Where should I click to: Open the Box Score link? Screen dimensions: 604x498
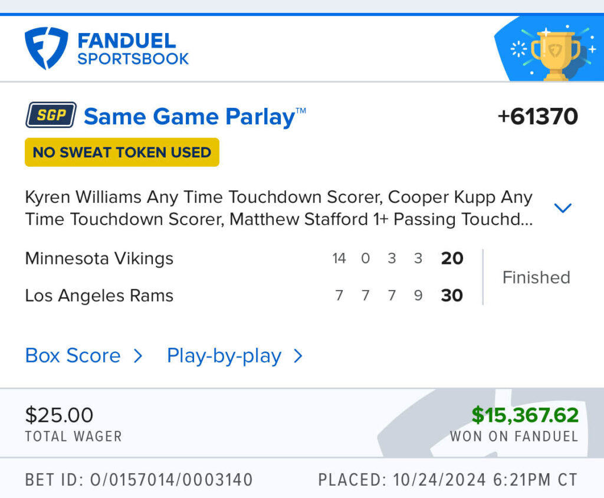(73, 355)
